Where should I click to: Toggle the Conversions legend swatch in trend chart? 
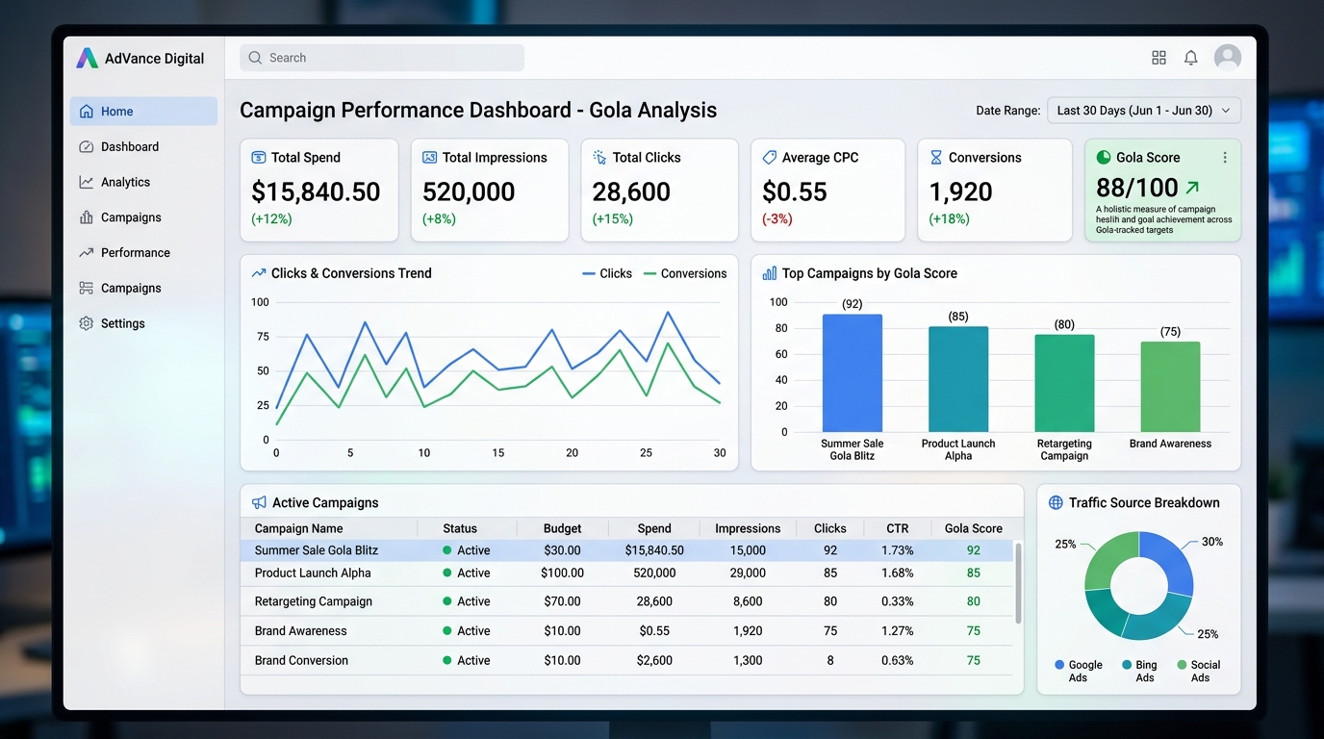click(x=649, y=274)
